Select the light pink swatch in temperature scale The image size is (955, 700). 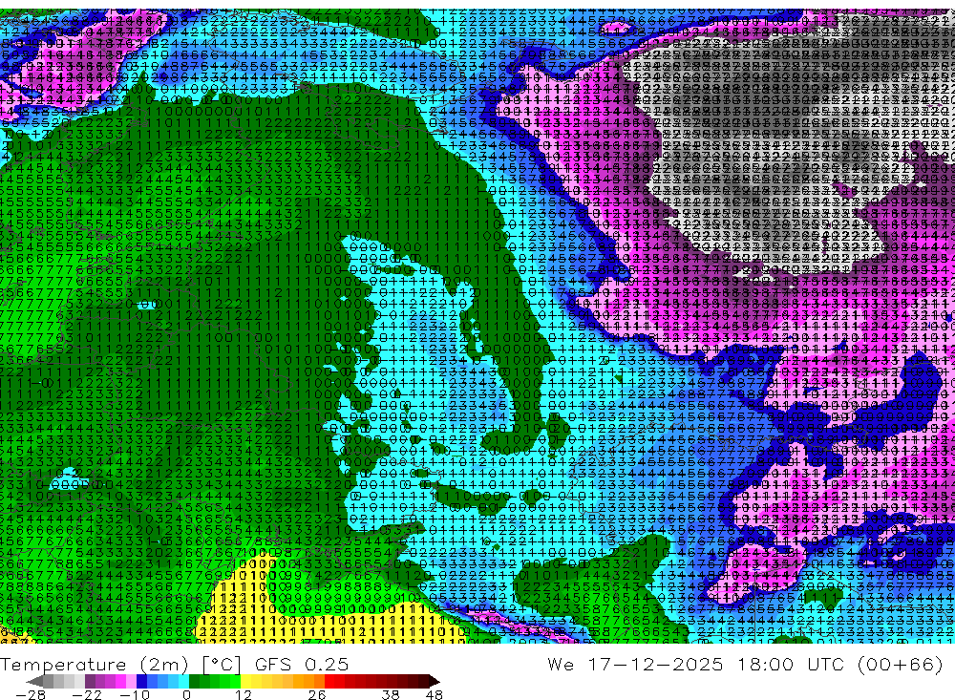tap(132, 681)
